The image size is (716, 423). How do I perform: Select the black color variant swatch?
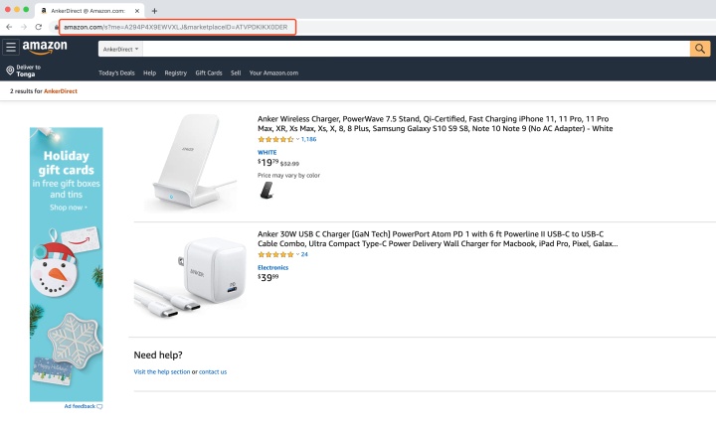(x=267, y=190)
